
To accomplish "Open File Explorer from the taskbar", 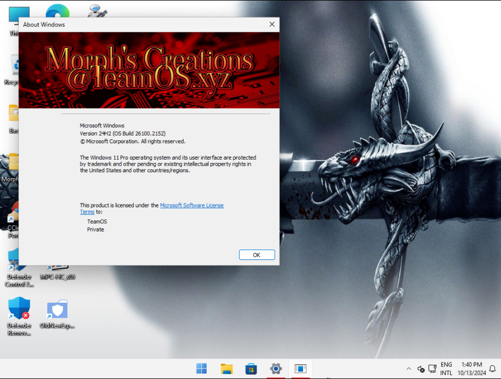I will (226, 369).
